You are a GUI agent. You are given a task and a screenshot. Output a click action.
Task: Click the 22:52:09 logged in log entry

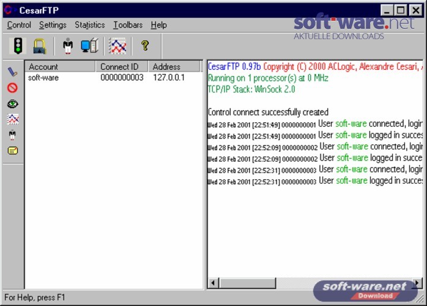click(315, 158)
